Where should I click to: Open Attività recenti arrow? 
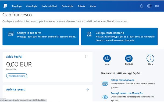(87, 89)
